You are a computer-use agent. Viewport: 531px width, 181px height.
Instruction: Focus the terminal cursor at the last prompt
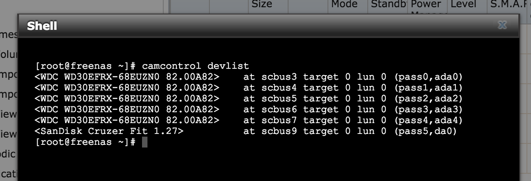[x=145, y=142]
